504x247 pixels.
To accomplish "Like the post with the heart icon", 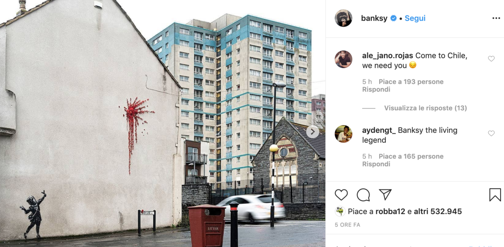I will pos(341,195).
